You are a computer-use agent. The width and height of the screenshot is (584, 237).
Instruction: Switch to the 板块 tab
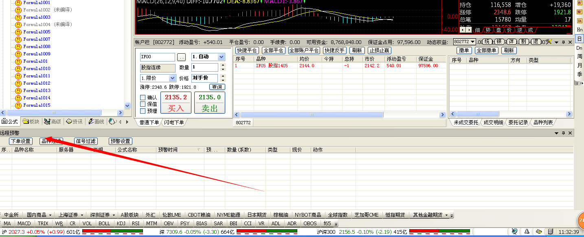31,121
